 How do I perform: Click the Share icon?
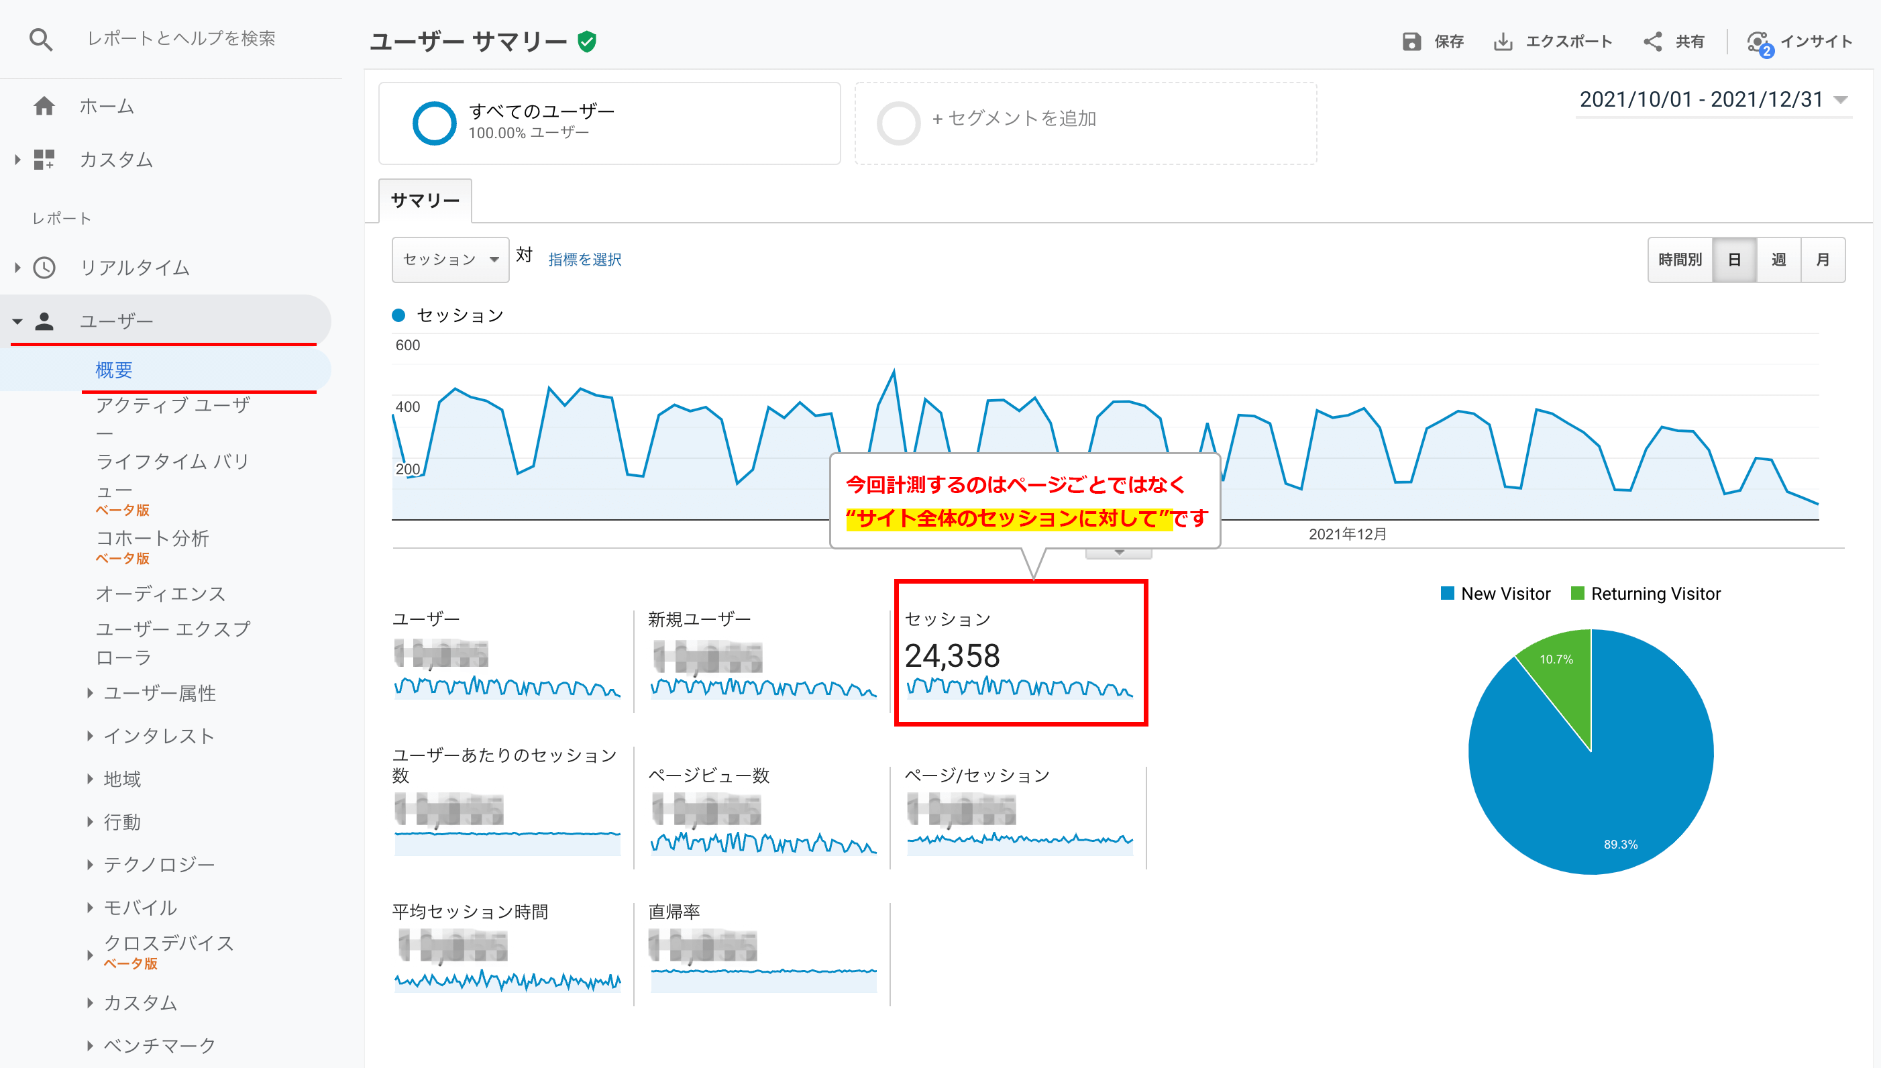coord(1652,41)
